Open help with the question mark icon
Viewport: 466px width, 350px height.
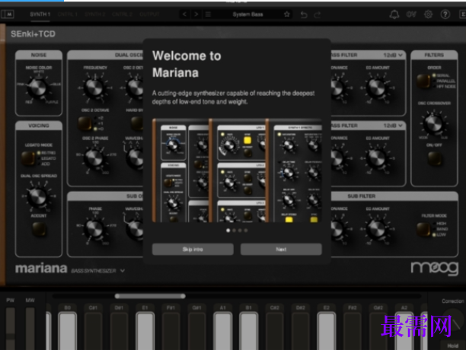click(445, 14)
